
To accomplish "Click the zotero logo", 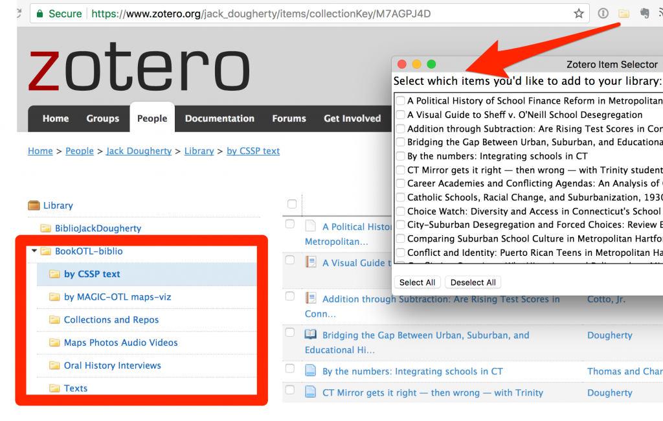I will [x=139, y=67].
